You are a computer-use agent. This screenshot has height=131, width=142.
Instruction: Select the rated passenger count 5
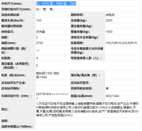[x=37, y=65]
